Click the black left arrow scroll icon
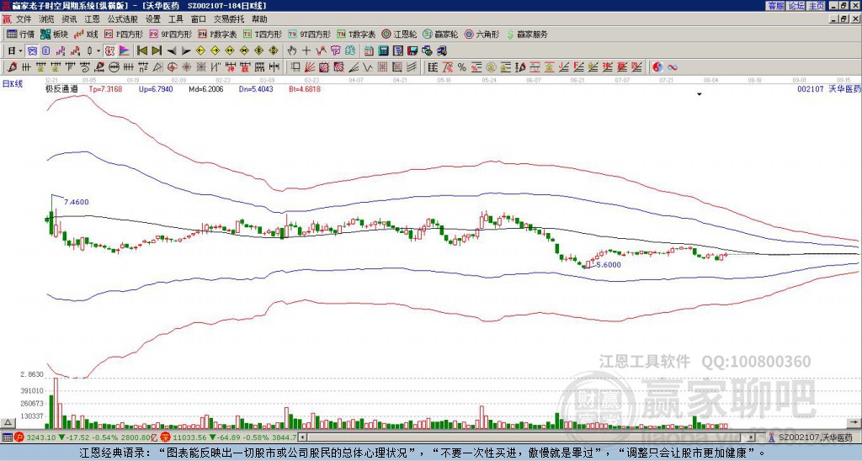862x461 pixels. pos(172,51)
